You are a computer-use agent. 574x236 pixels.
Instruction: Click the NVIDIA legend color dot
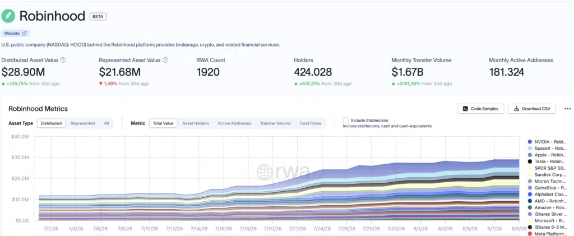click(529, 142)
